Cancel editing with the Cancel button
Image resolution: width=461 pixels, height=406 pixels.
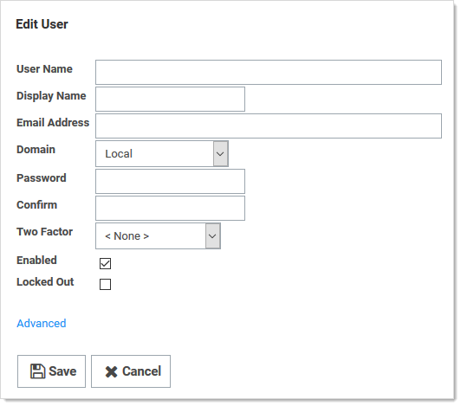131,371
